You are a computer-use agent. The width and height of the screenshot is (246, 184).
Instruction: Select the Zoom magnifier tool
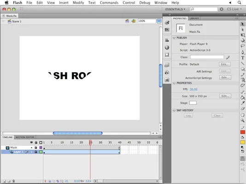click(243, 121)
